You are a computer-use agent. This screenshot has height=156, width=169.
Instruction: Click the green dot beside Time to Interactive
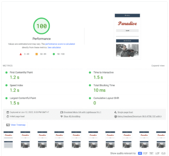pyautogui.click(x=90, y=72)
